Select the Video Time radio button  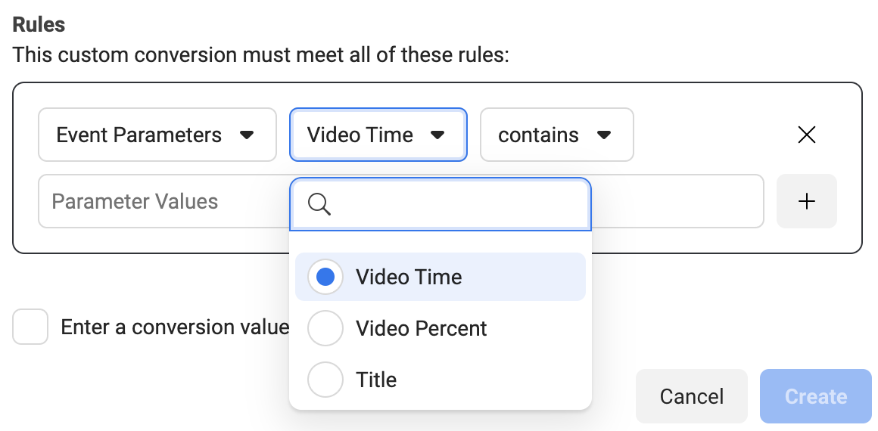coord(325,277)
